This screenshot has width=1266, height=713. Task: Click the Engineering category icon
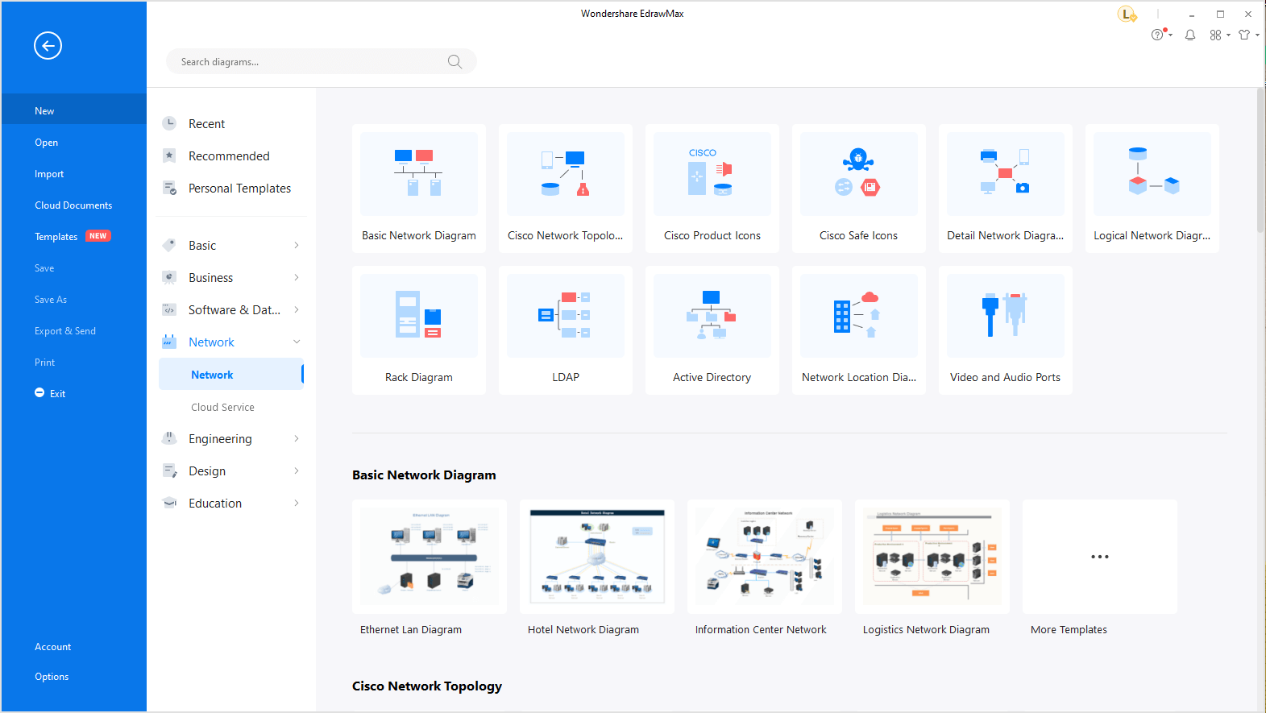coord(169,438)
